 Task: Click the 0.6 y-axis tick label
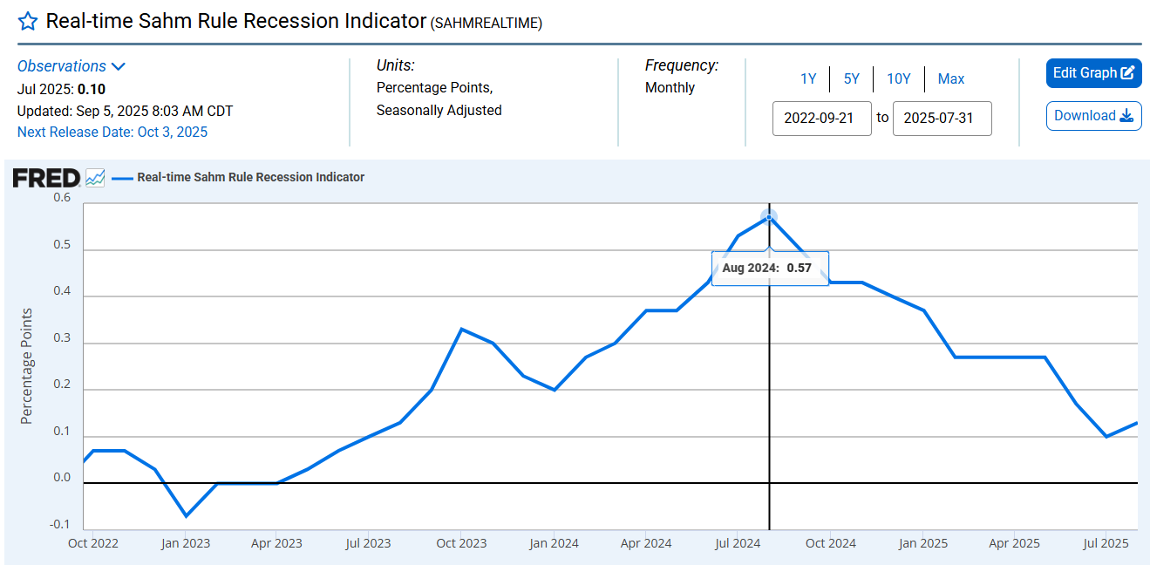tap(62, 198)
